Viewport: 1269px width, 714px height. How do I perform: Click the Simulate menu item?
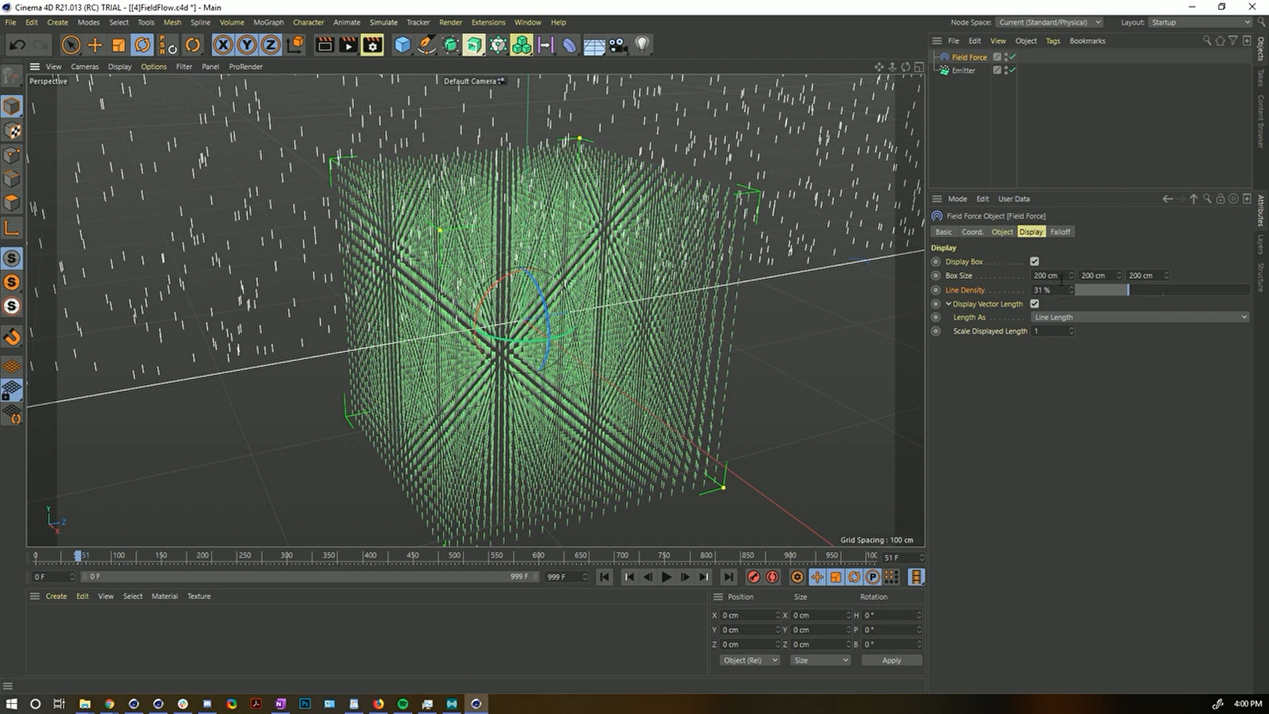tap(382, 22)
